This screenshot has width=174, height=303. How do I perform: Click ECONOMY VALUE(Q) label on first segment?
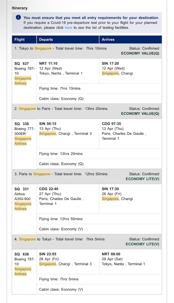point(140,53)
